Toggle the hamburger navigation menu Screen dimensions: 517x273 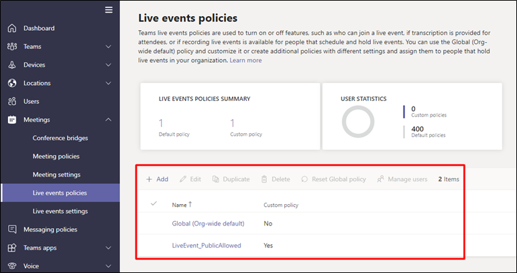tap(109, 10)
